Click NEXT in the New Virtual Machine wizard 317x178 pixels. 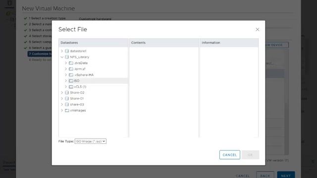(x=286, y=175)
